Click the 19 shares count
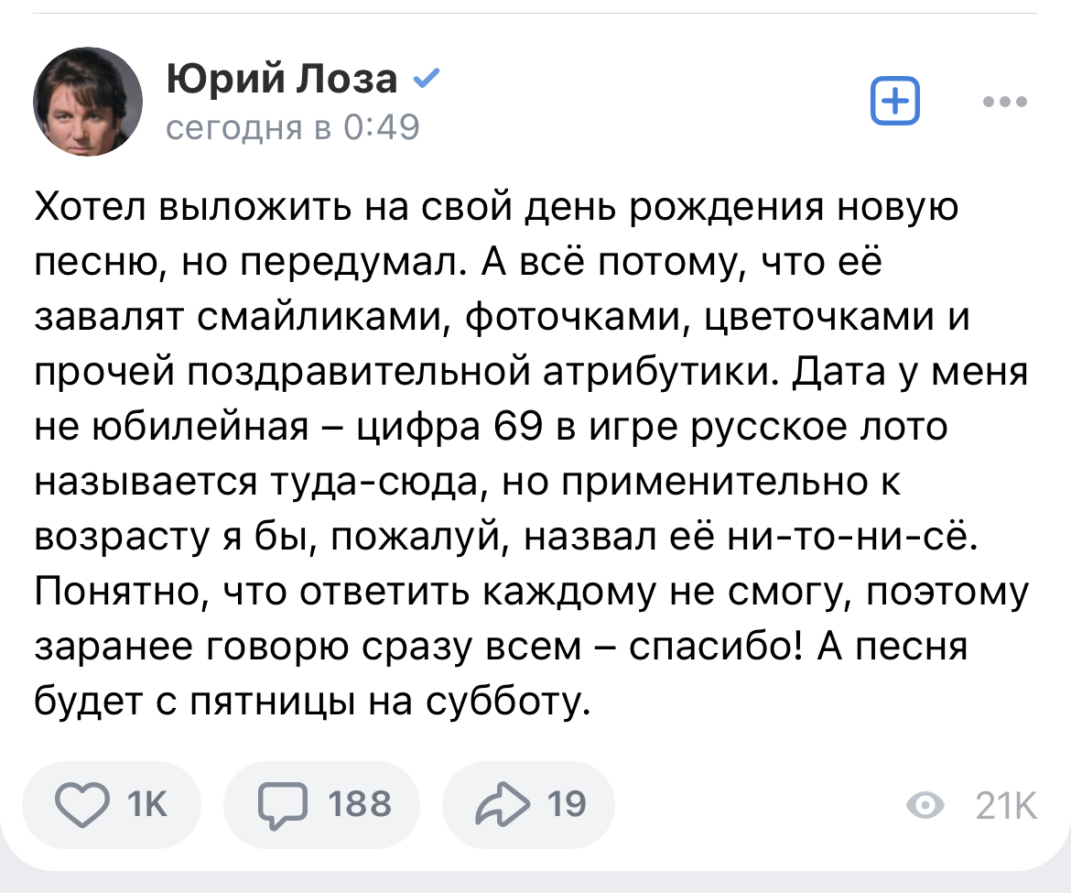 click(566, 803)
